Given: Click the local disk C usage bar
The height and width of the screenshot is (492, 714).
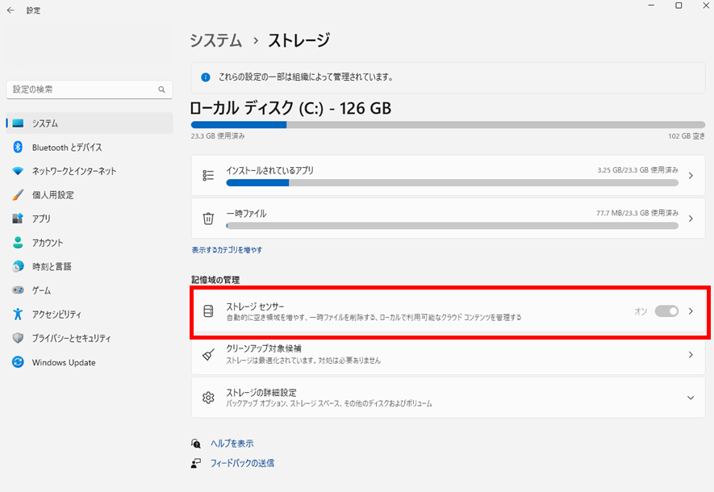Looking at the screenshot, I should pos(448,125).
